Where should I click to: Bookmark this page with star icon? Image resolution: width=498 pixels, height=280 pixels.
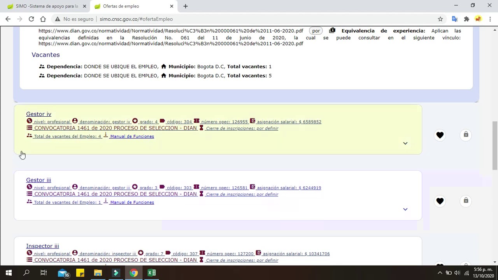click(x=440, y=19)
